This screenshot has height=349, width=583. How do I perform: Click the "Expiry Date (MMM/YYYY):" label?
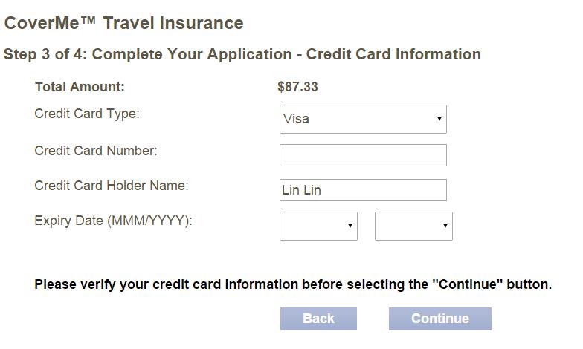coord(113,221)
